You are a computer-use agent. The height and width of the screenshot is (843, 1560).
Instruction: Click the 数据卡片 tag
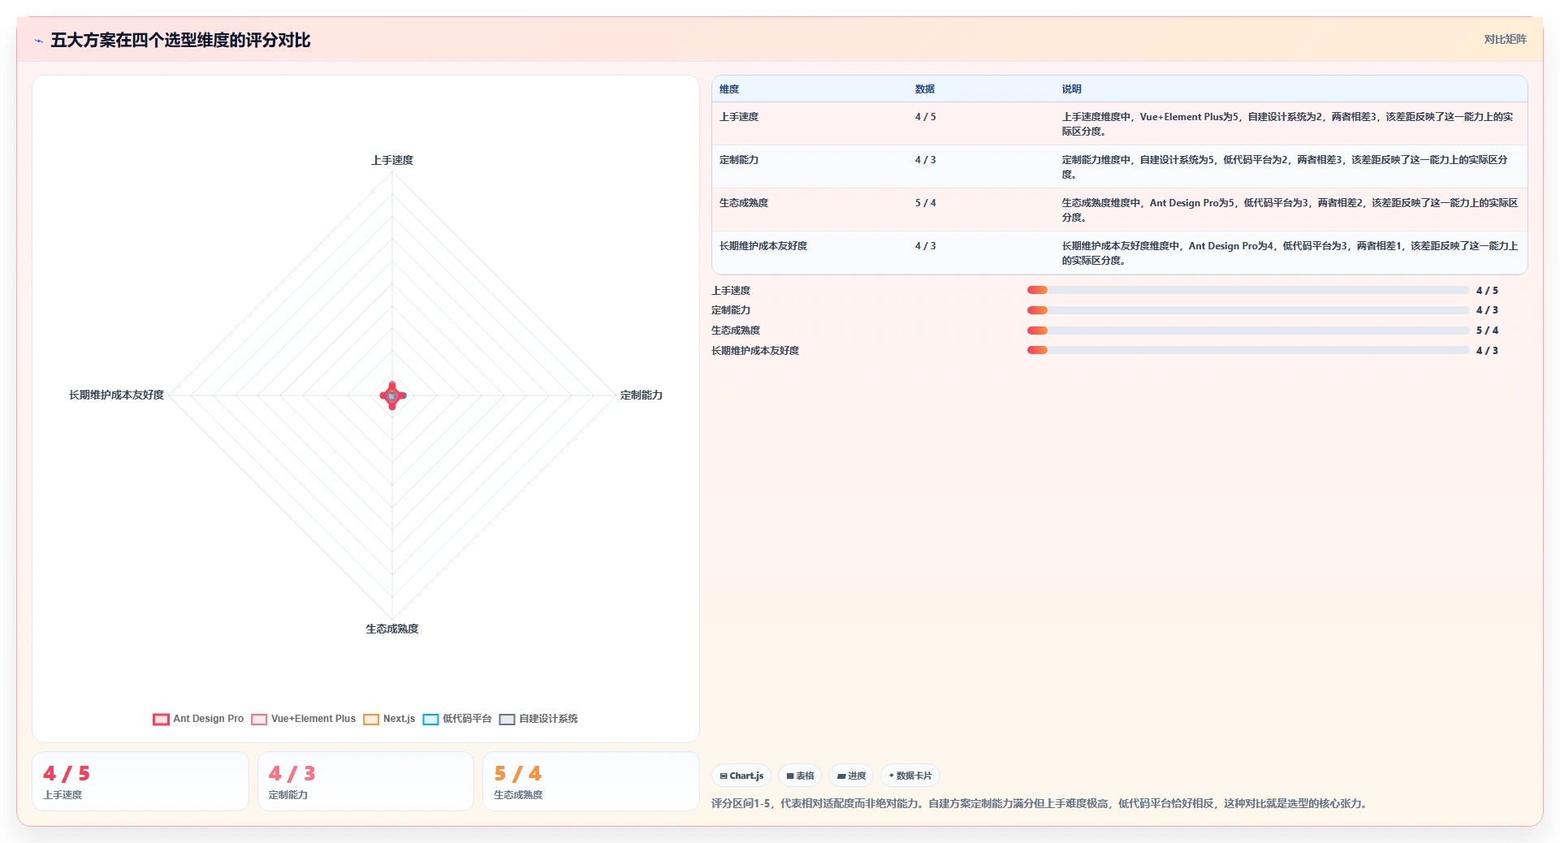(x=910, y=776)
